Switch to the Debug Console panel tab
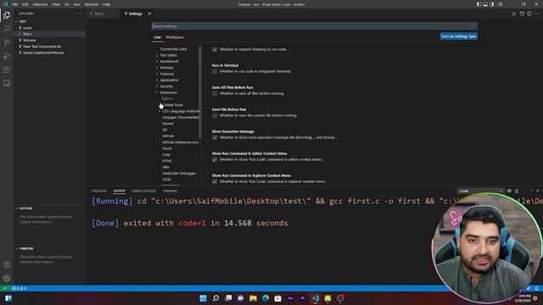This screenshot has width=543, height=305. pos(143,191)
